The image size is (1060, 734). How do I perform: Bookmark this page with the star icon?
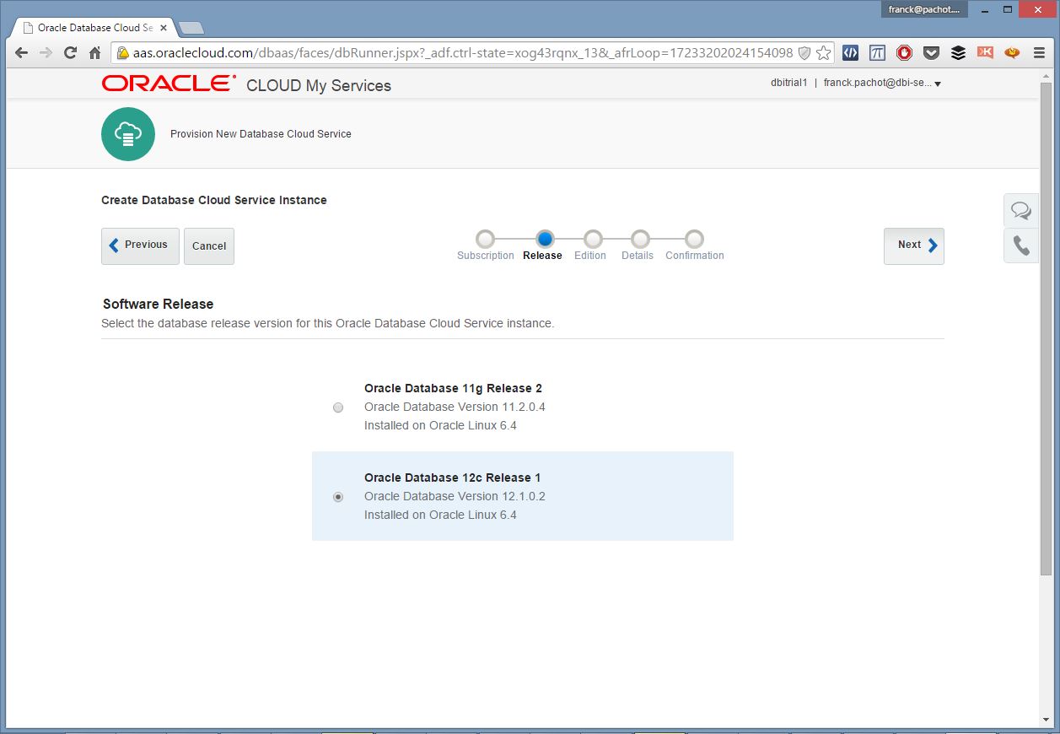(823, 52)
